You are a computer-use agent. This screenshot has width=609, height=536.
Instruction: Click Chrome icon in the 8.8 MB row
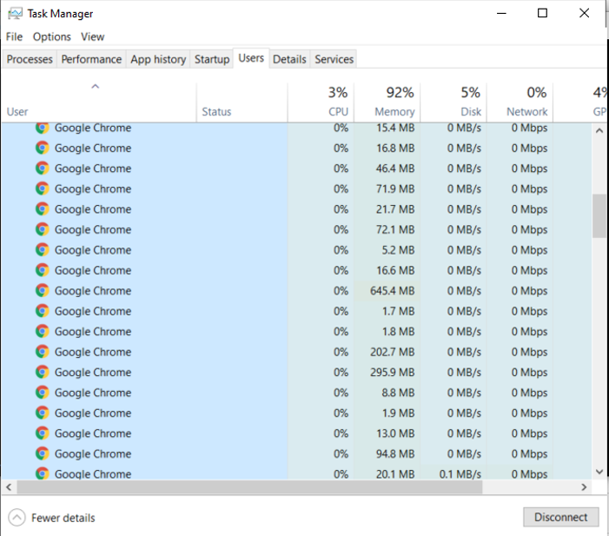43,393
